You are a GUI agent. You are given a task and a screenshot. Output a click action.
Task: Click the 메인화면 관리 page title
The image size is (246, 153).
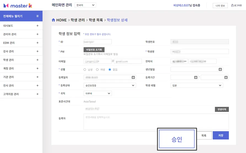(x=62, y=5)
